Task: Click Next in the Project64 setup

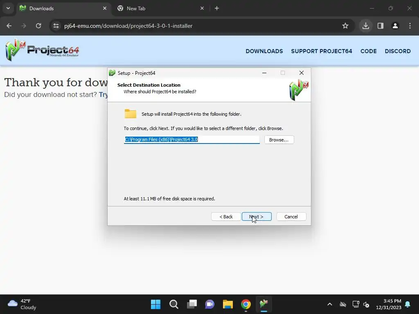Action: pyautogui.click(x=257, y=217)
